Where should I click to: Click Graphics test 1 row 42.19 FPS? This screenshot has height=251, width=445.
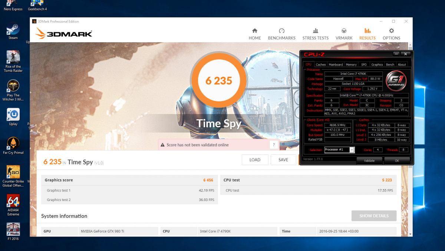pos(130,190)
